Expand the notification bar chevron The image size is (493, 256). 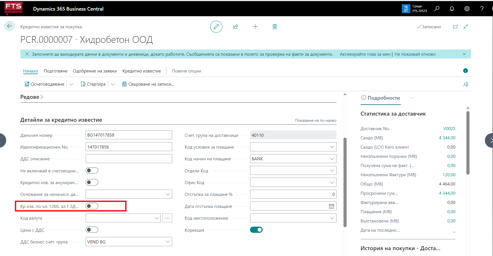click(x=464, y=54)
